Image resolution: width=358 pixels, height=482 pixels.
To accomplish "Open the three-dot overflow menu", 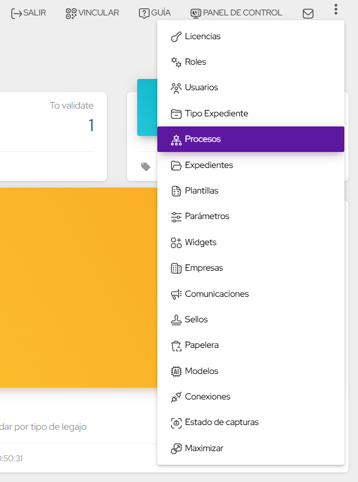I will pos(336,9).
